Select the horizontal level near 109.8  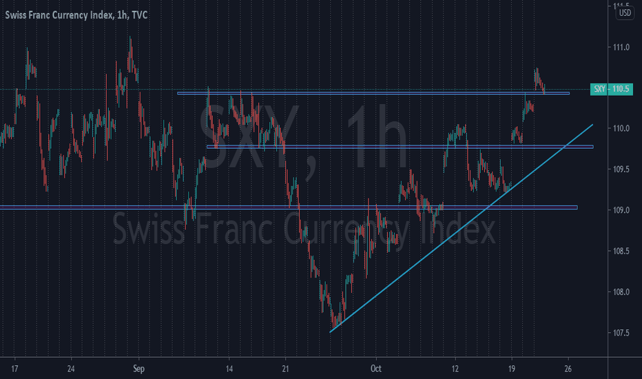coord(400,147)
